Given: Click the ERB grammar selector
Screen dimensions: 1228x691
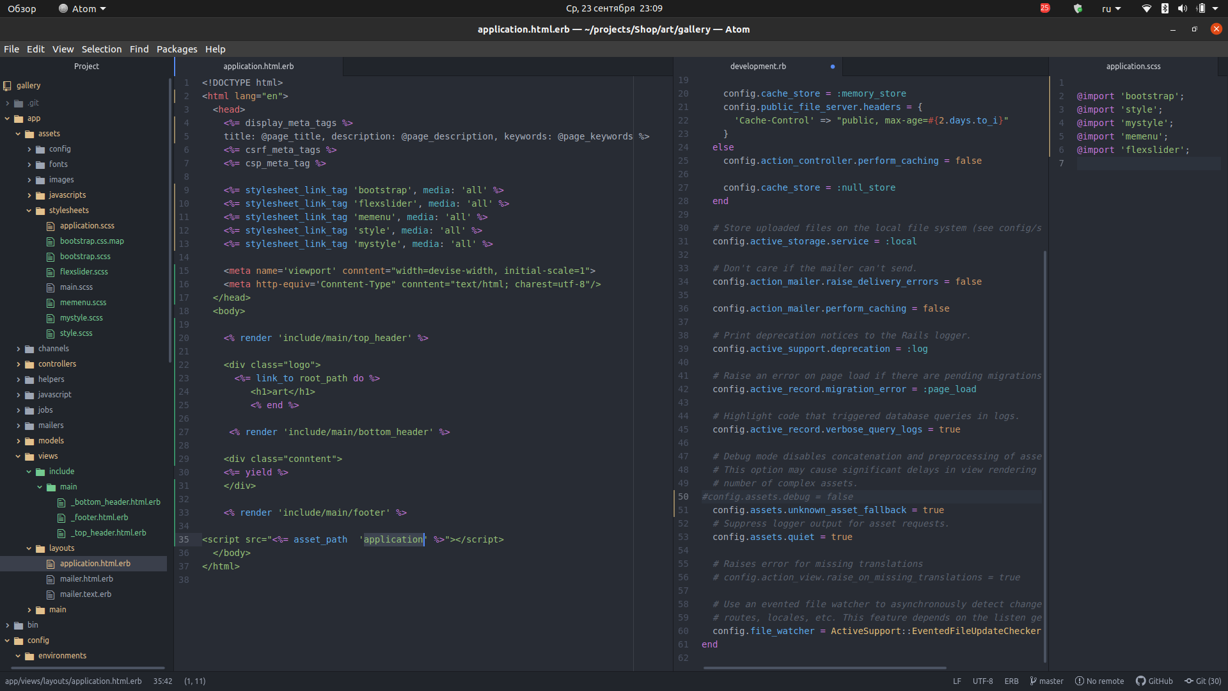Looking at the screenshot, I should click(1011, 681).
